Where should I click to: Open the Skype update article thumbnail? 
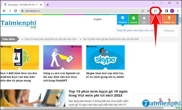point(105,57)
